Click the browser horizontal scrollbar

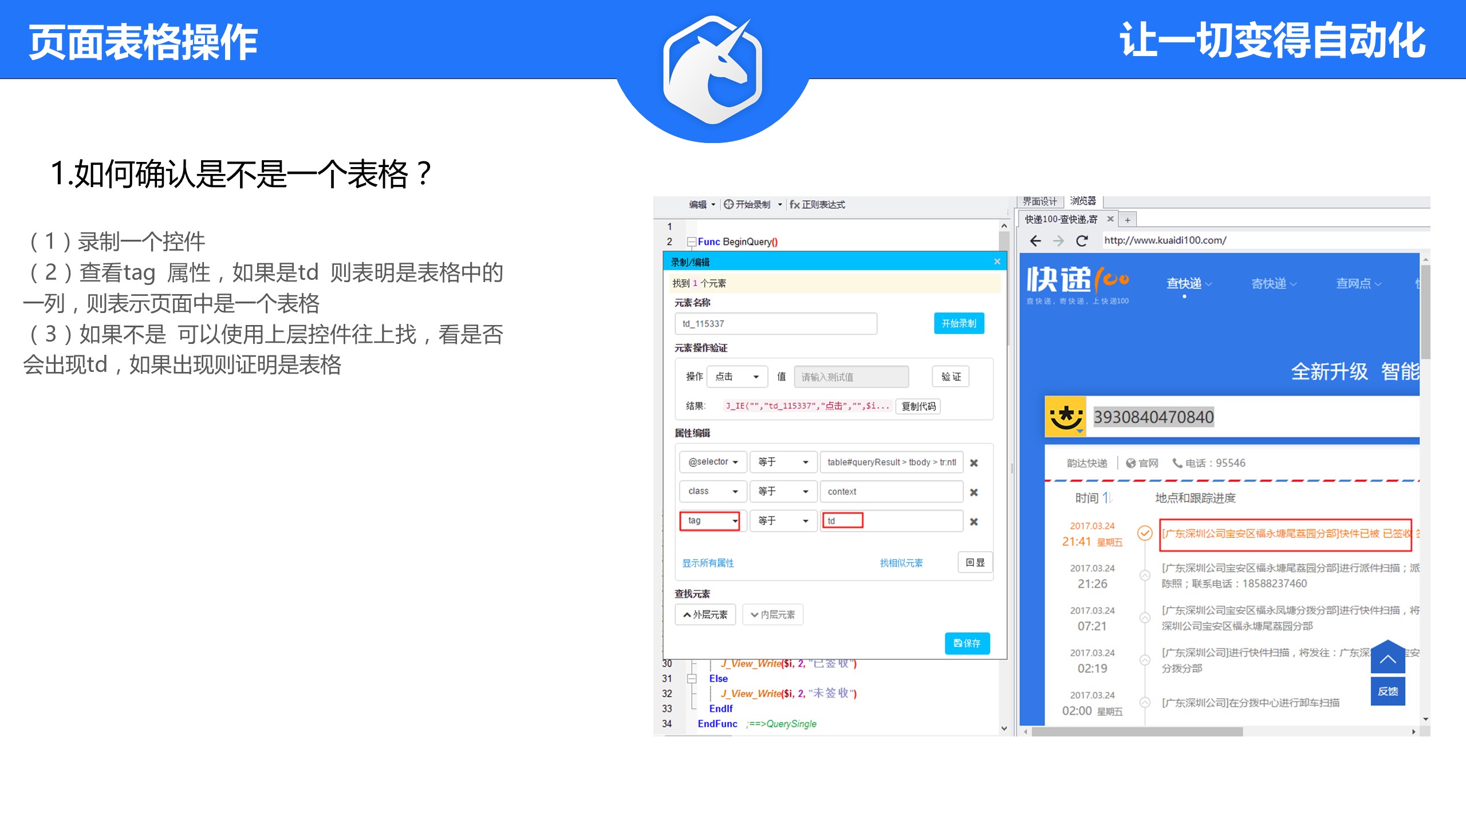pyautogui.click(x=1137, y=731)
